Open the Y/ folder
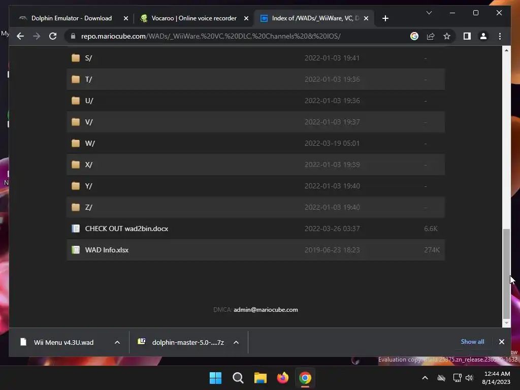 click(88, 186)
